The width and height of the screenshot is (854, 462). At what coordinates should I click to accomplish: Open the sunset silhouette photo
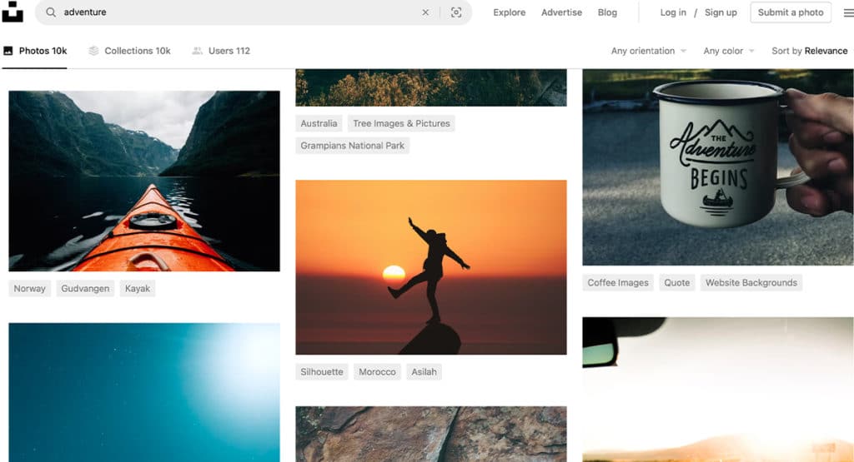tap(431, 267)
